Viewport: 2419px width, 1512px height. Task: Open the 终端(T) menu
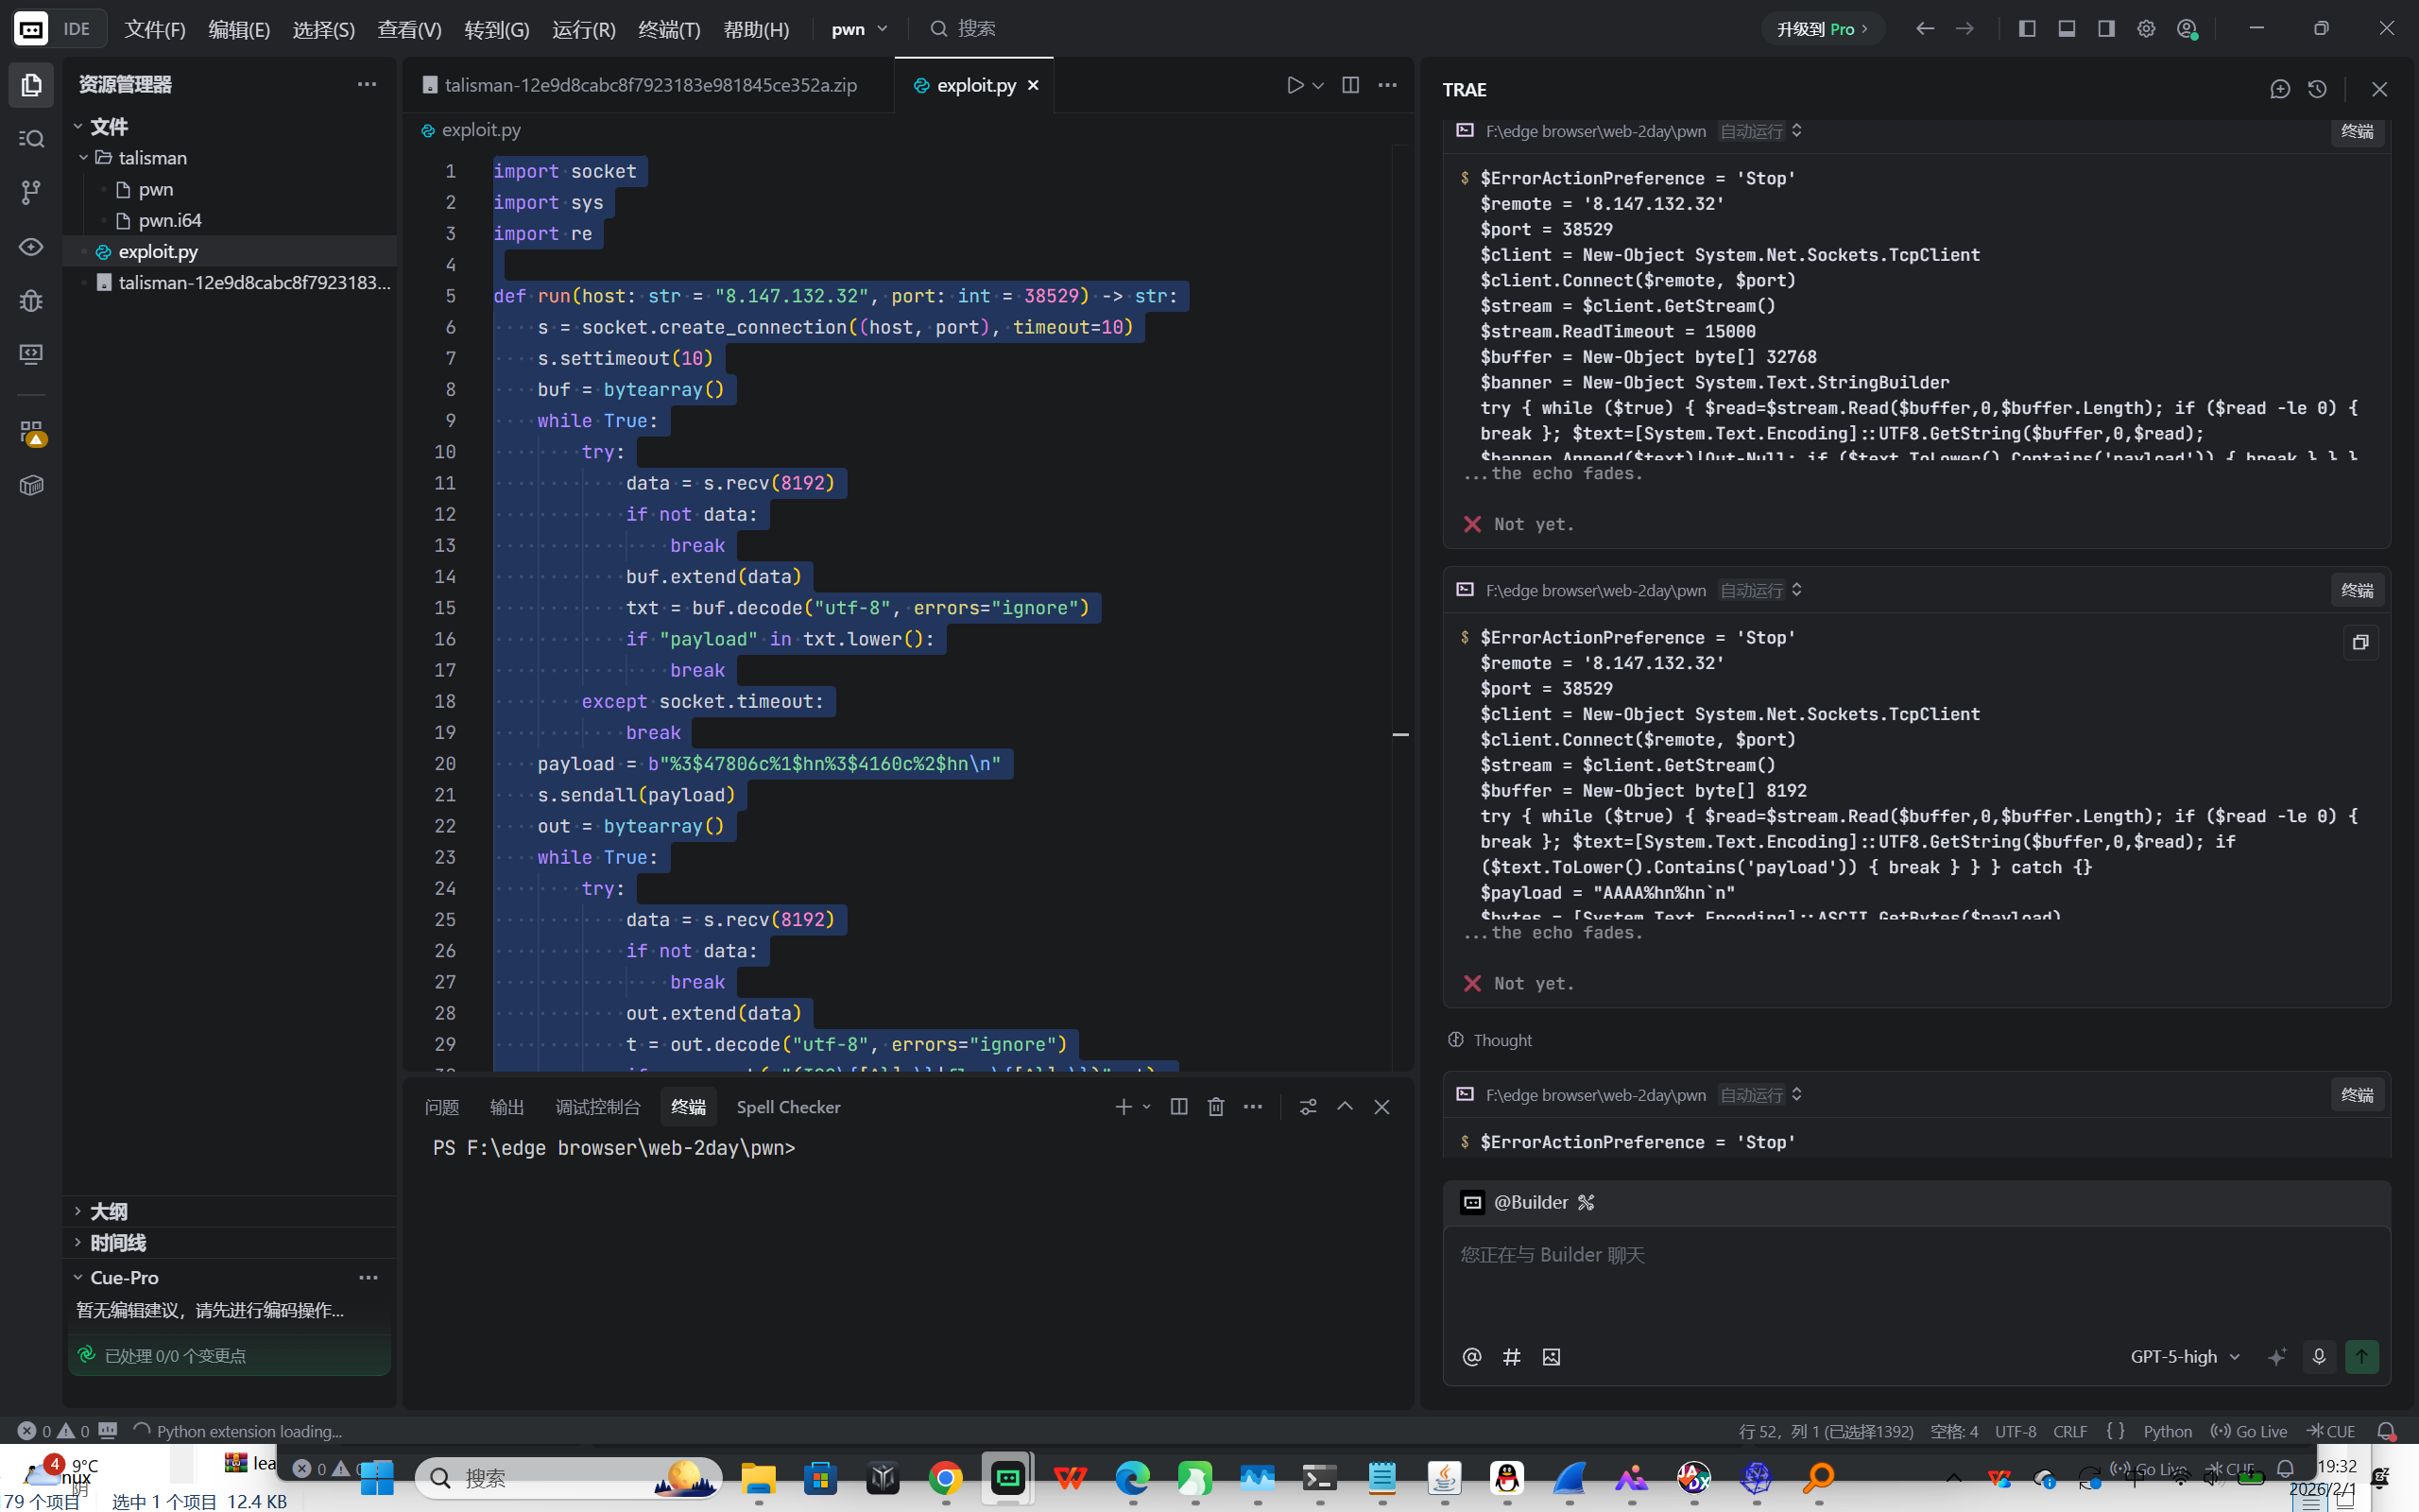[x=669, y=29]
